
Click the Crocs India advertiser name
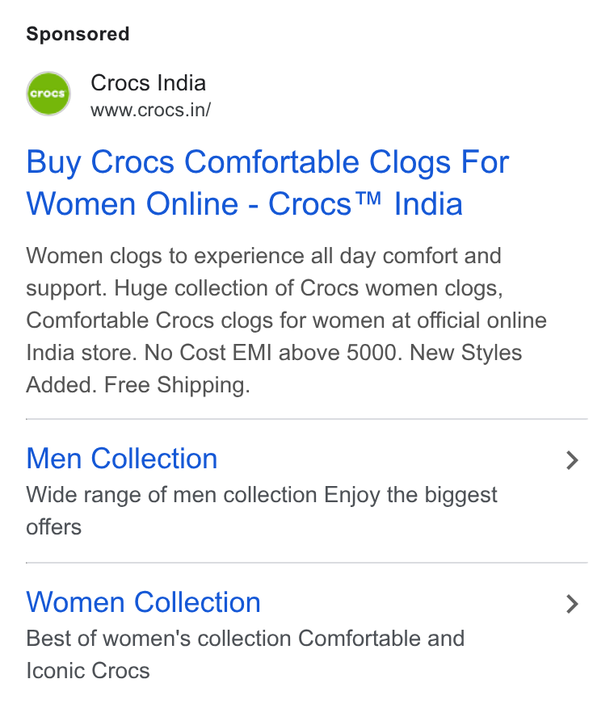[148, 83]
